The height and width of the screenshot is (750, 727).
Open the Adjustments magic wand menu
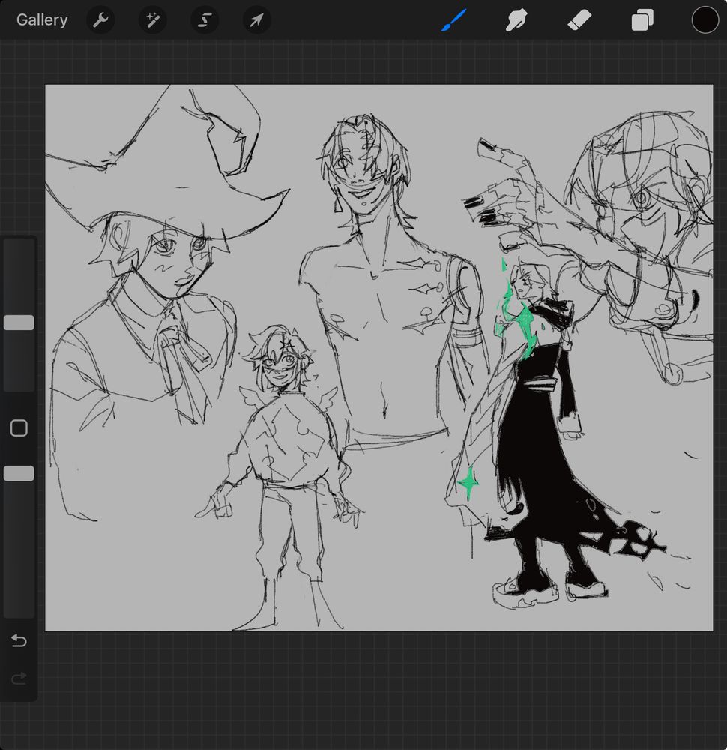tap(152, 20)
